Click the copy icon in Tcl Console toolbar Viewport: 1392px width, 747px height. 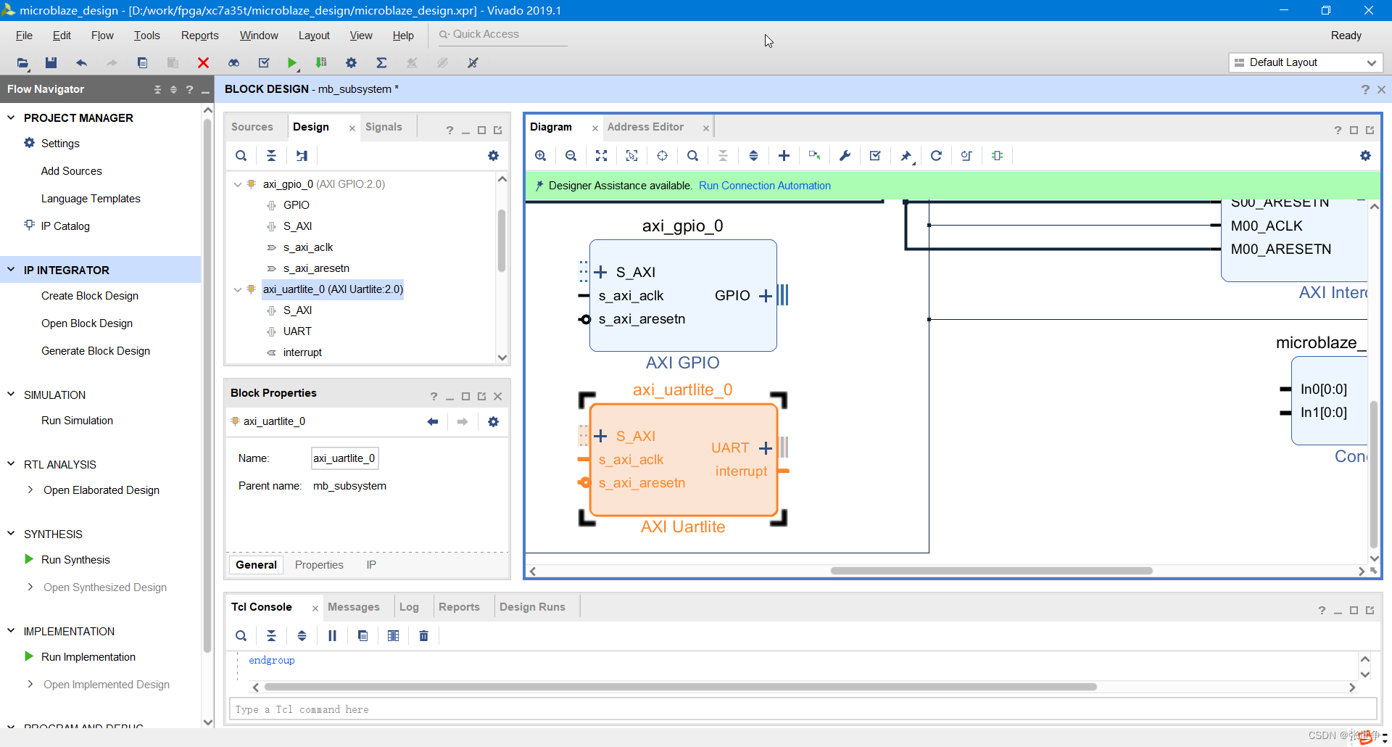362,636
